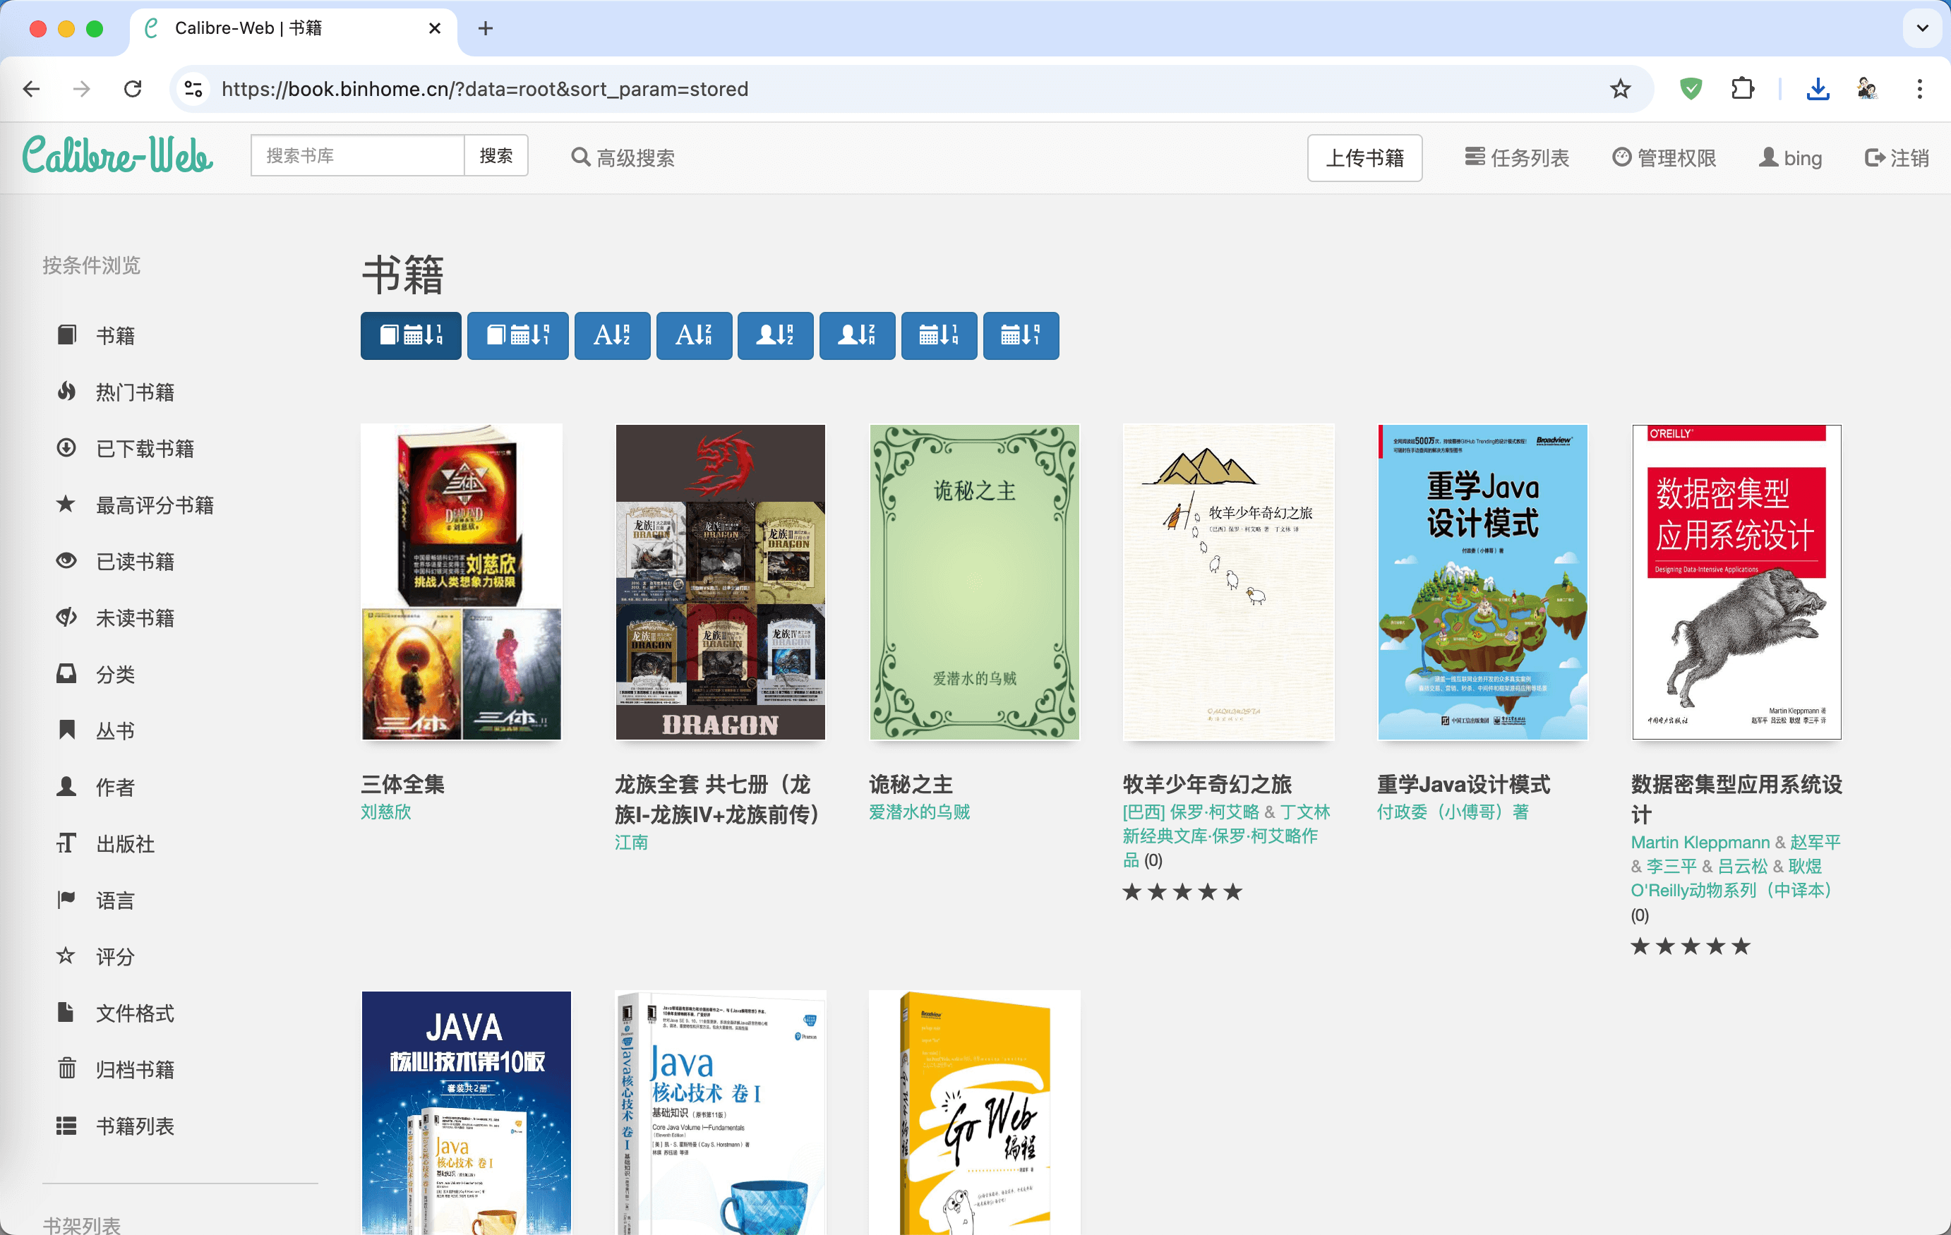Open the green shield extension
1951x1235 pixels.
click(x=1691, y=88)
